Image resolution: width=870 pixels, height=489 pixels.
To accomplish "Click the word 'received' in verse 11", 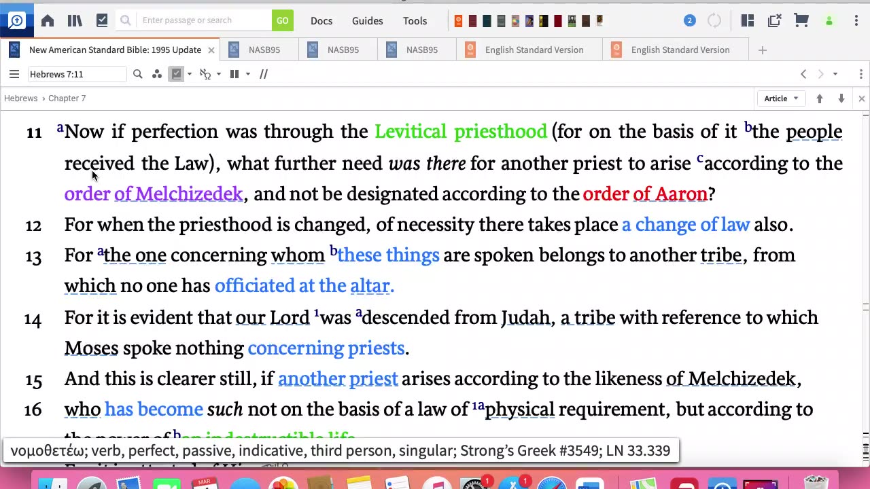I will tap(100, 163).
